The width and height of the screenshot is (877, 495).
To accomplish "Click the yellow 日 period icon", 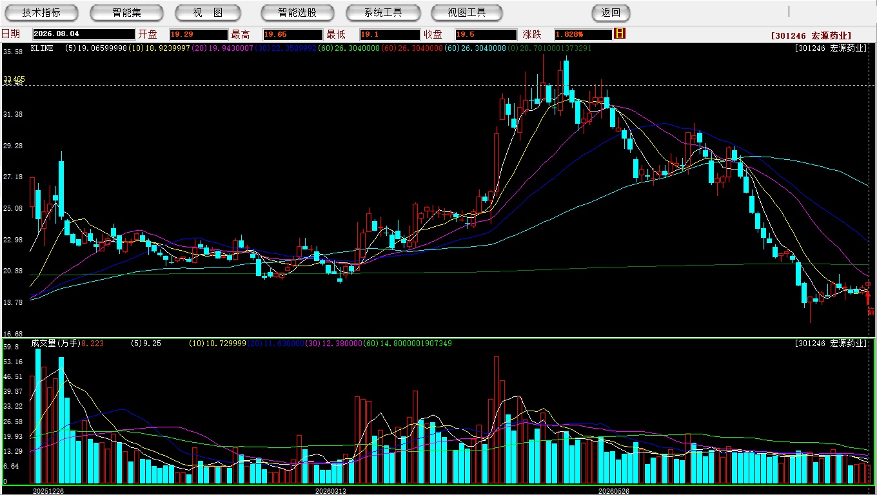I will (x=620, y=34).
